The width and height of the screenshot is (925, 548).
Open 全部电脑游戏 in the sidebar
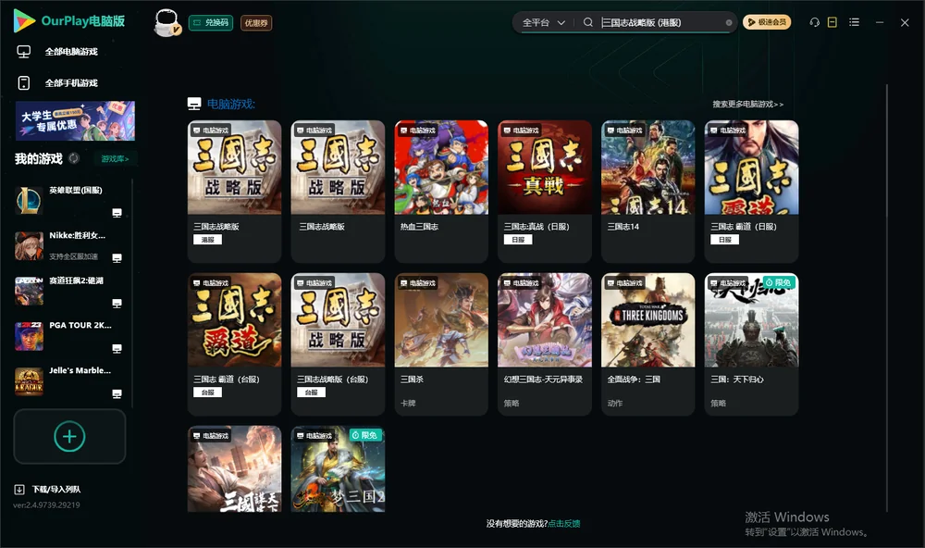(x=71, y=52)
